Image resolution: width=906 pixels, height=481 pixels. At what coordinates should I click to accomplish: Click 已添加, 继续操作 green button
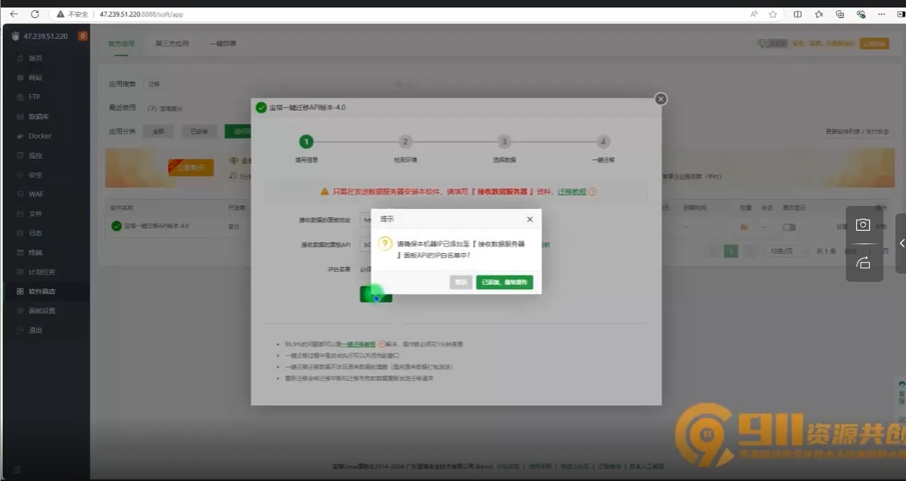[x=504, y=283]
